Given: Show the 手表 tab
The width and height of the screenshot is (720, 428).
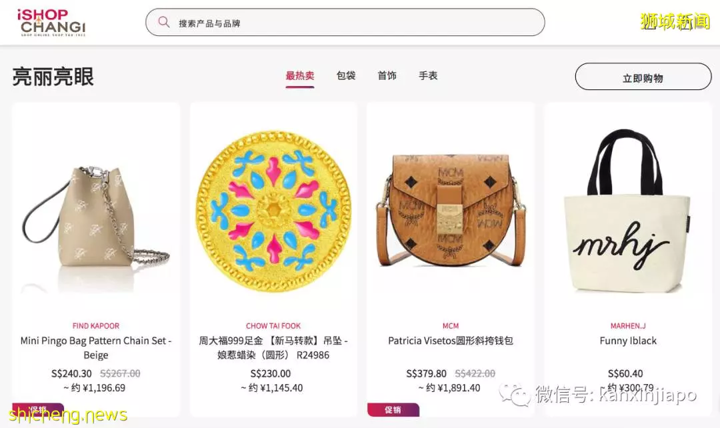Looking at the screenshot, I should [428, 76].
